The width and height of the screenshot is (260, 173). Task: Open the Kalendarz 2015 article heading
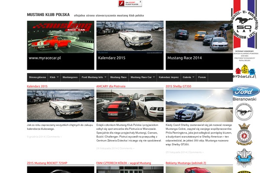tap(37, 86)
